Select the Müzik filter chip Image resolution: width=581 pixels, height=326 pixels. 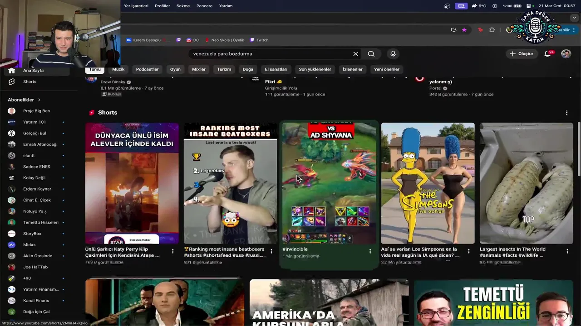[118, 69]
